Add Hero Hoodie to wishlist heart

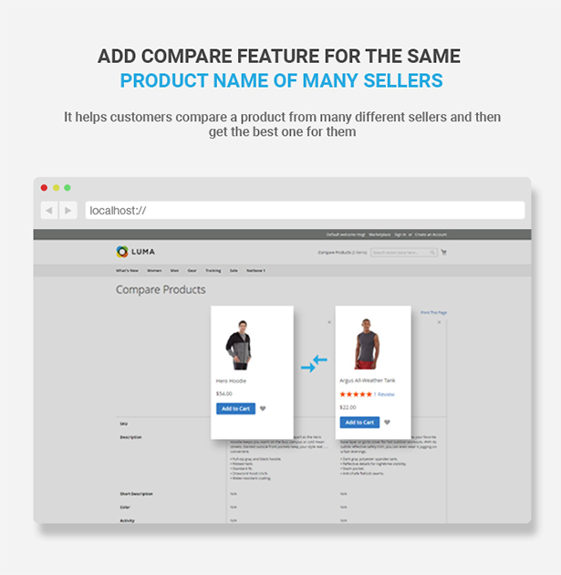click(x=263, y=409)
